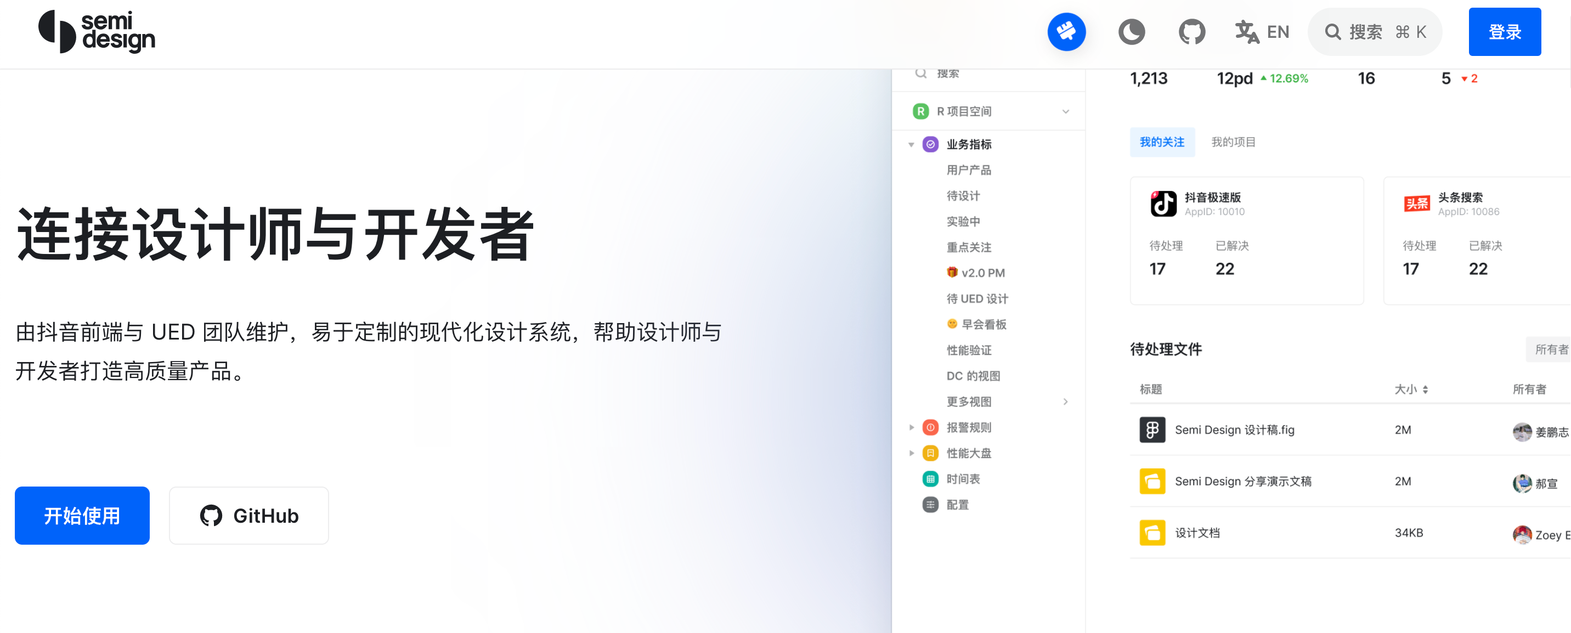Image resolution: width=1571 pixels, height=633 pixels.
Task: Click the 头条搜索 app icon
Action: (x=1416, y=204)
